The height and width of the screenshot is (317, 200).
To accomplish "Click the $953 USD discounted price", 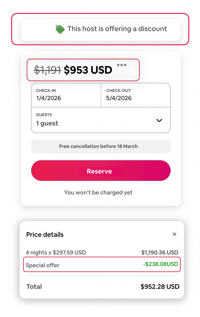I will pyautogui.click(x=88, y=70).
